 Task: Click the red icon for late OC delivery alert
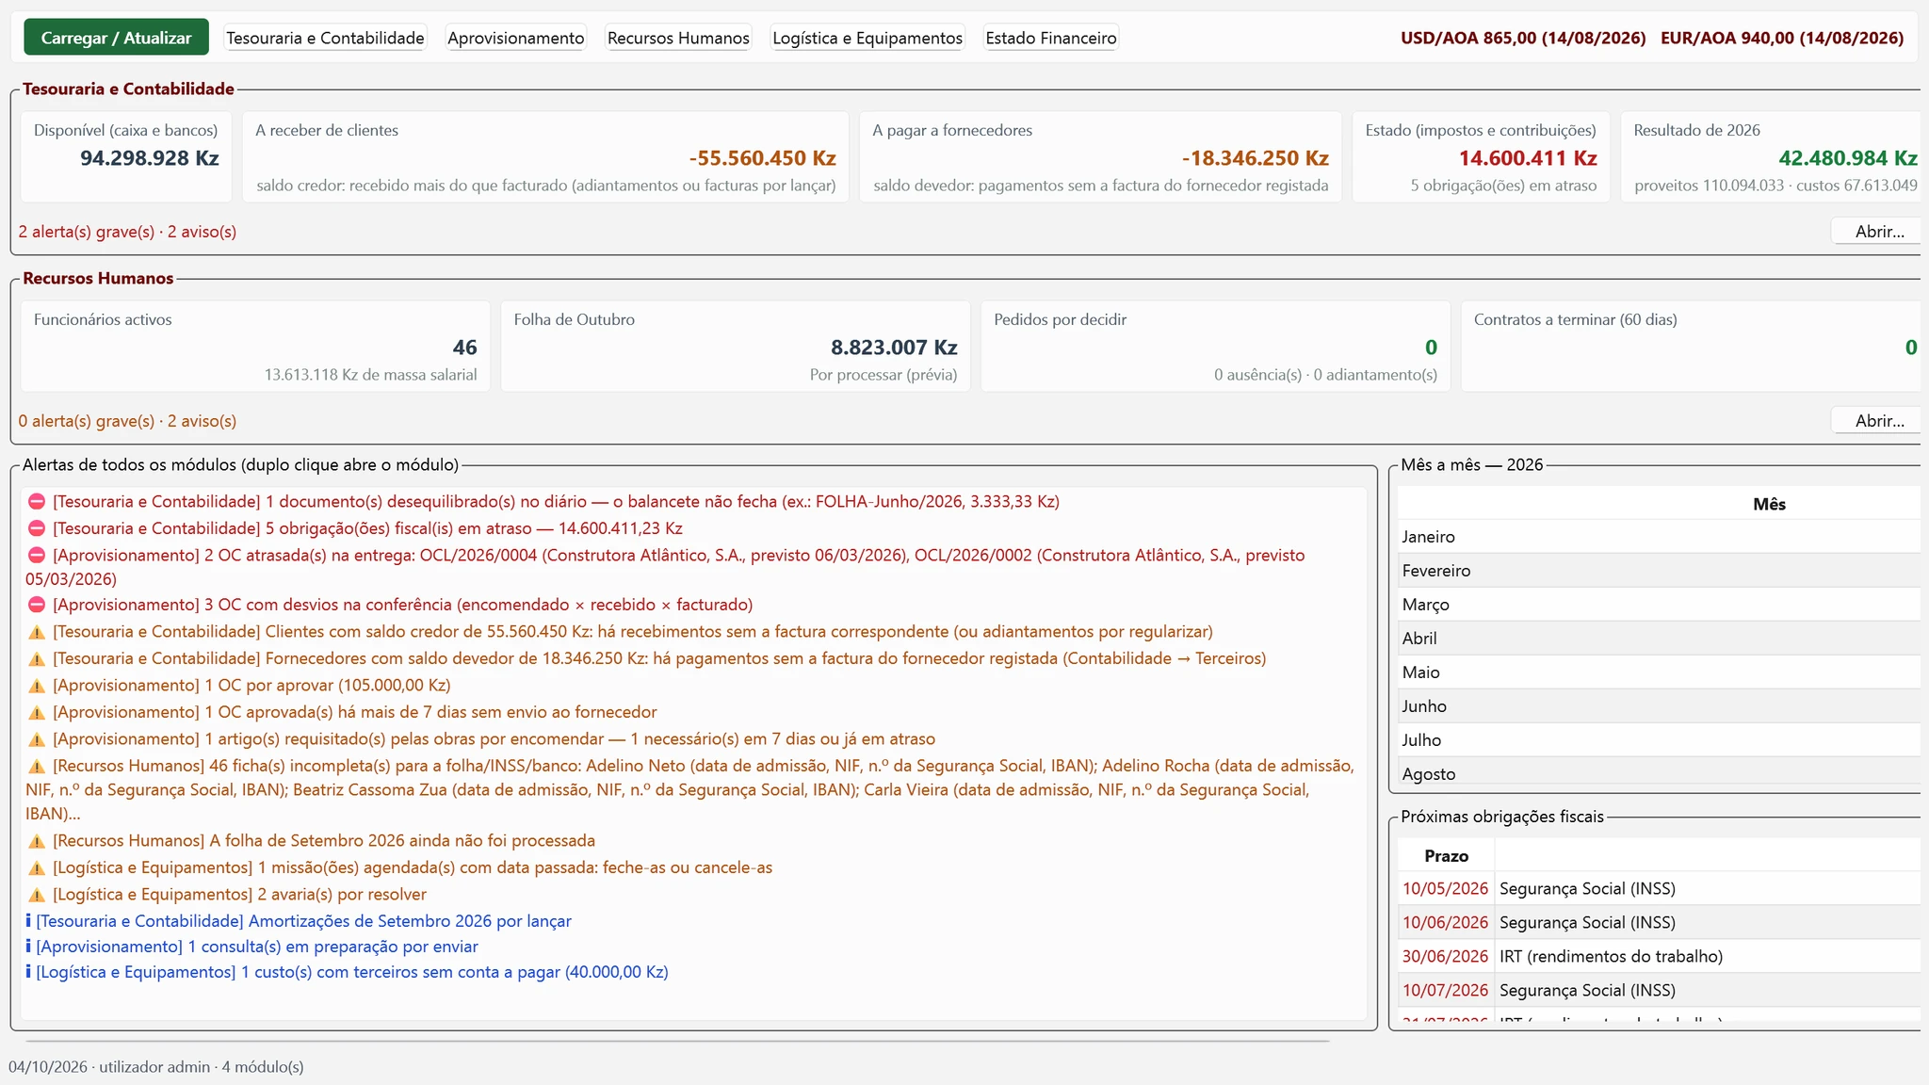pos(37,556)
